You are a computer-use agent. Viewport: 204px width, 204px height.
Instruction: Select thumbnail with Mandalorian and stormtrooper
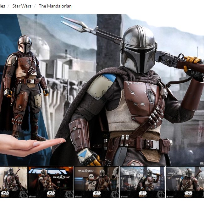click(97, 182)
